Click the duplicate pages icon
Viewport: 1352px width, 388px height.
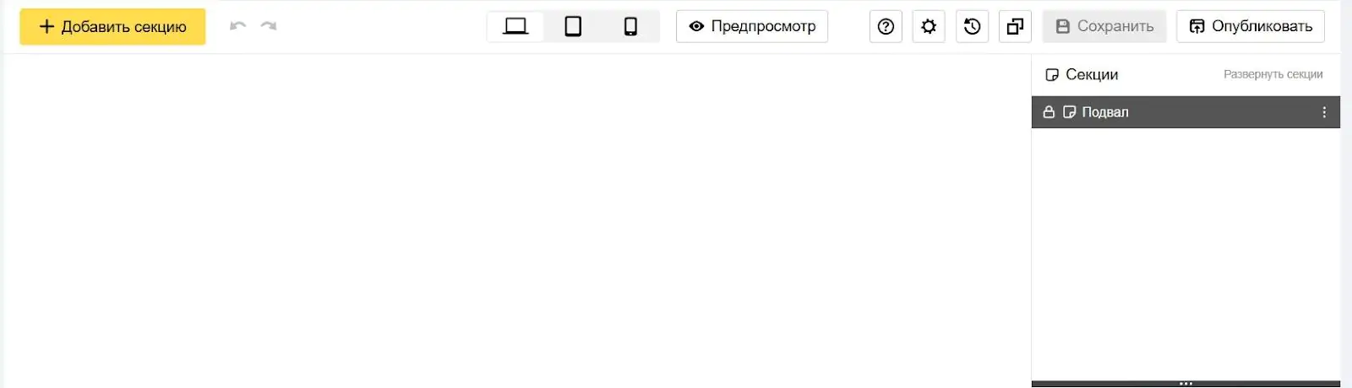tap(1015, 26)
